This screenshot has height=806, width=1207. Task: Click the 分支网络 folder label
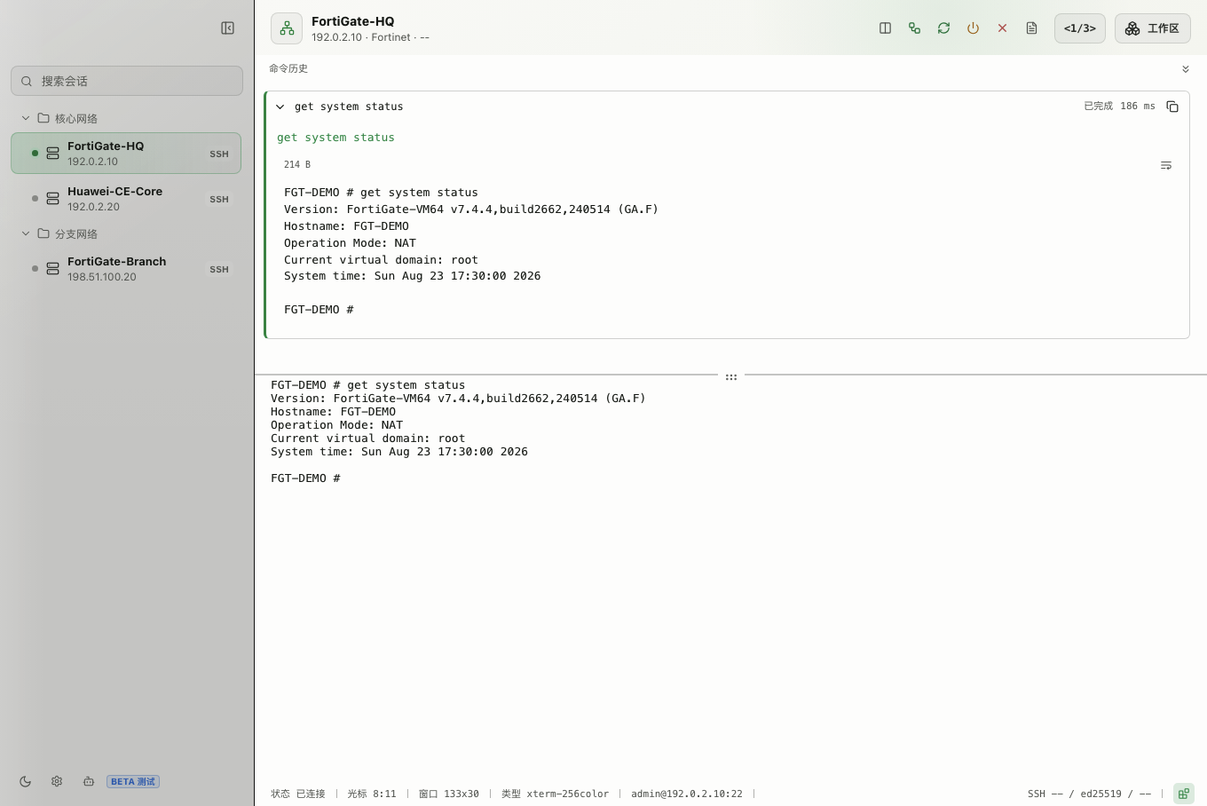[76, 233]
